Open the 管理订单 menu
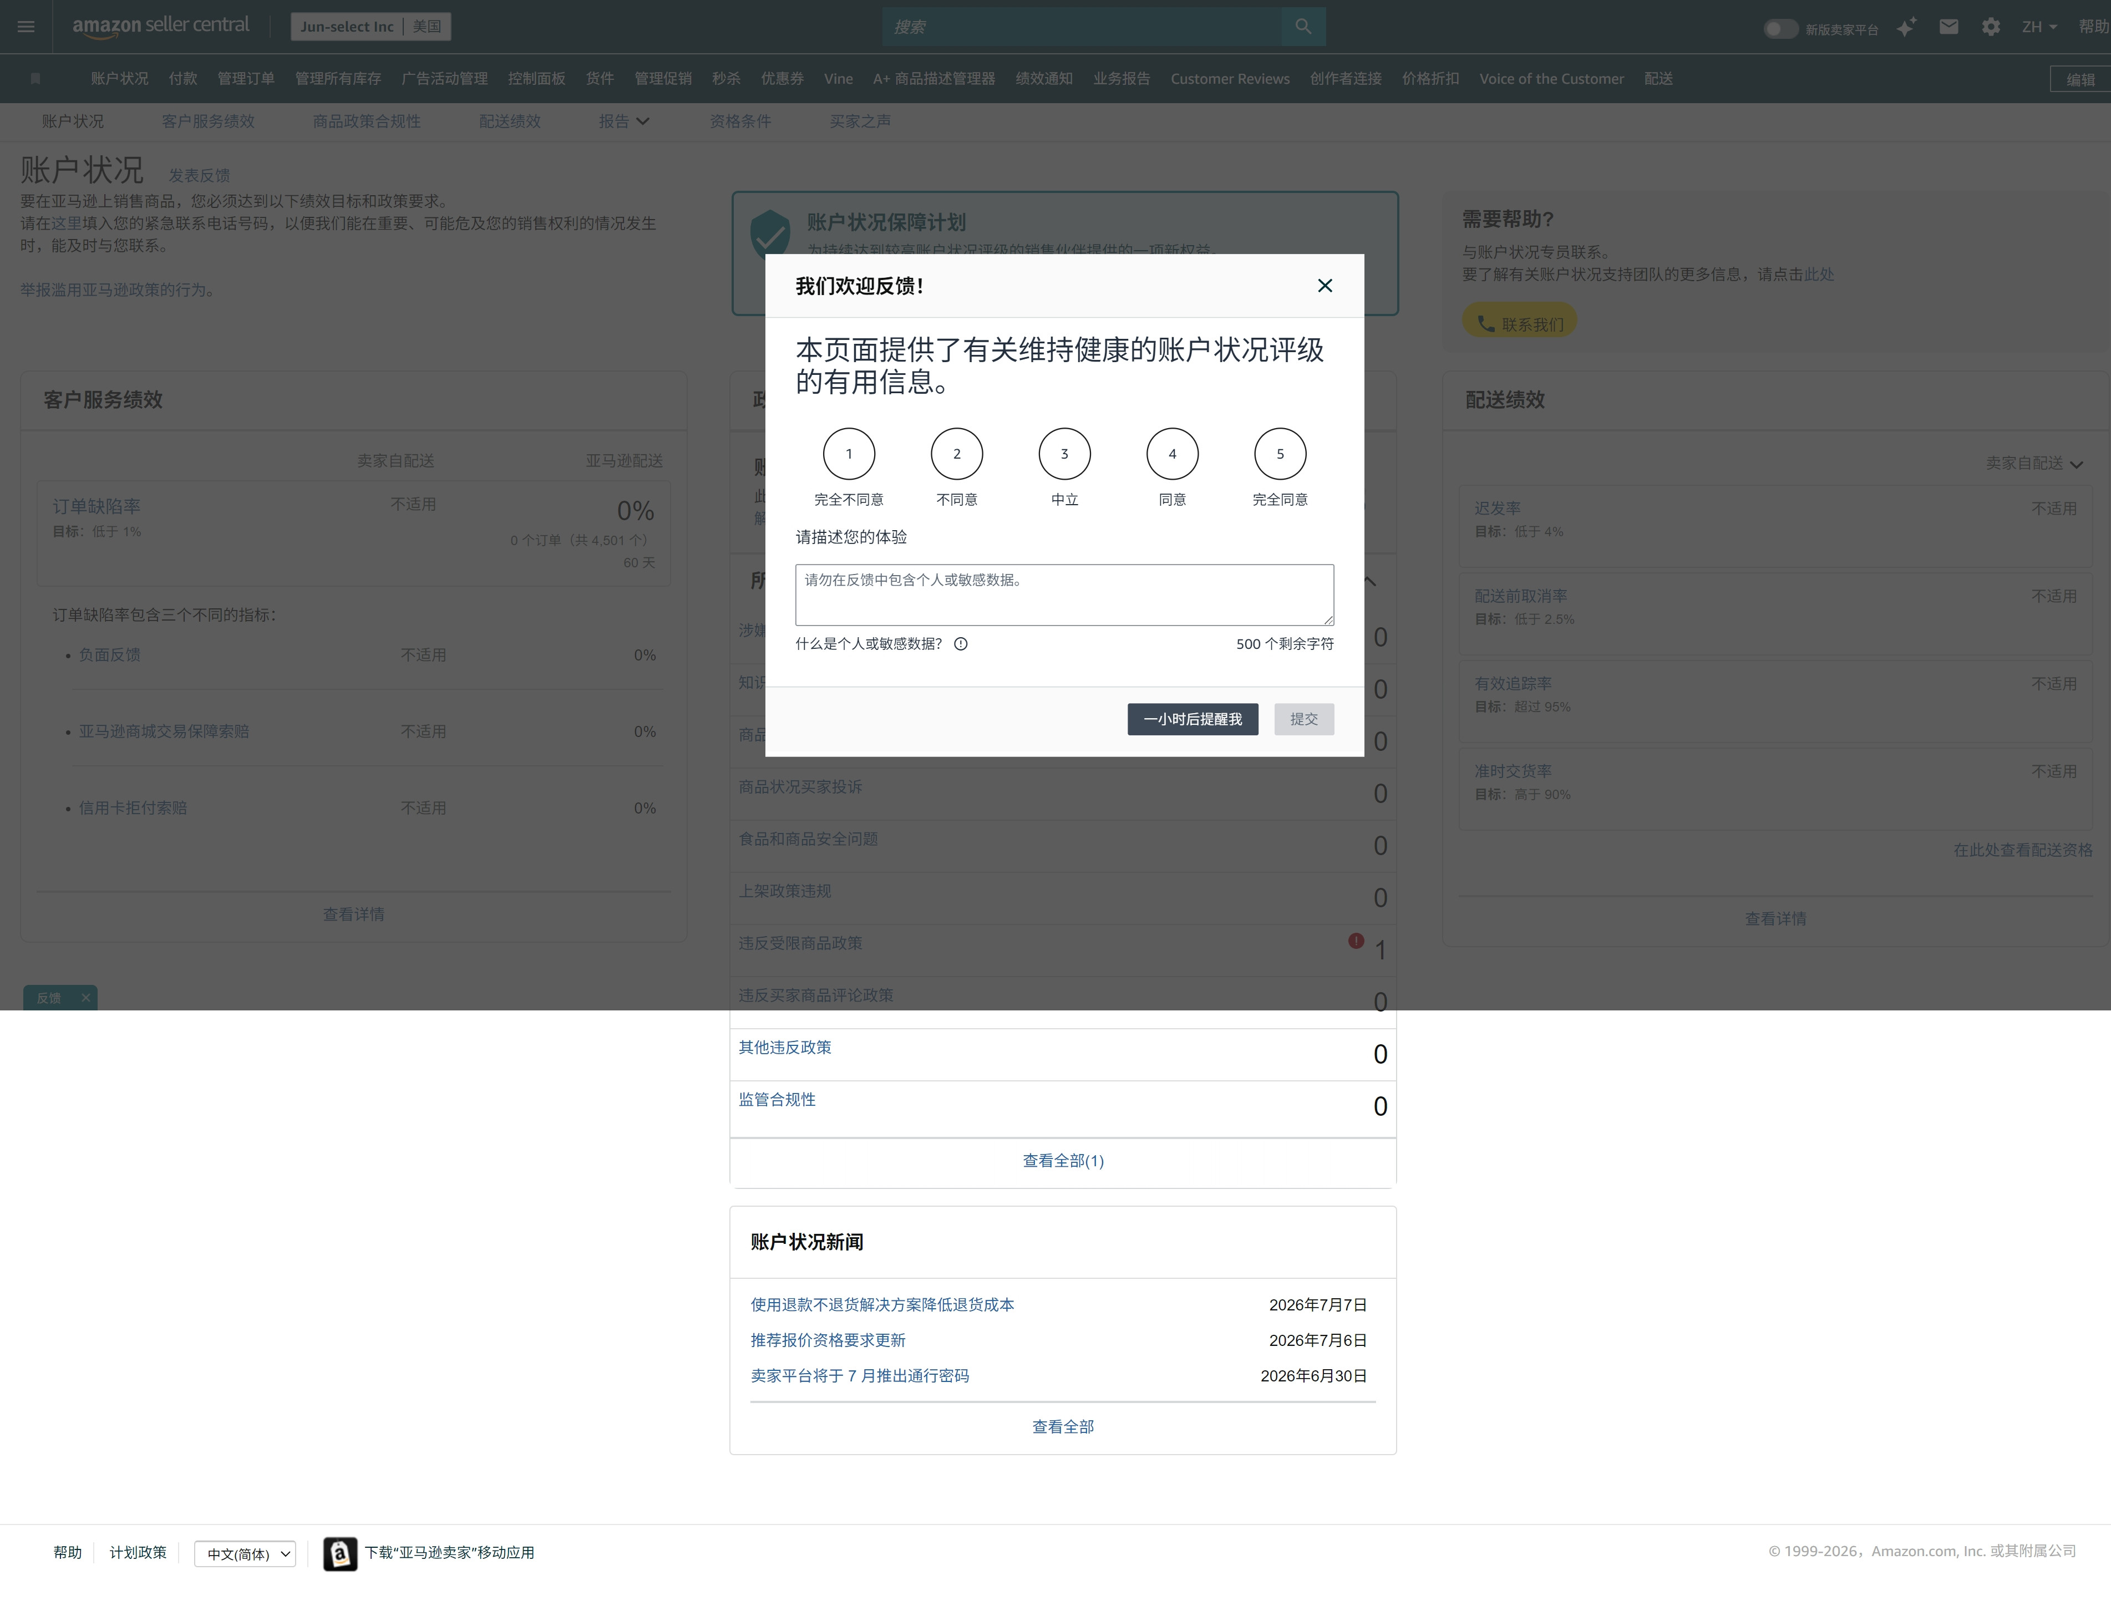This screenshot has width=2111, height=1616. click(x=246, y=79)
